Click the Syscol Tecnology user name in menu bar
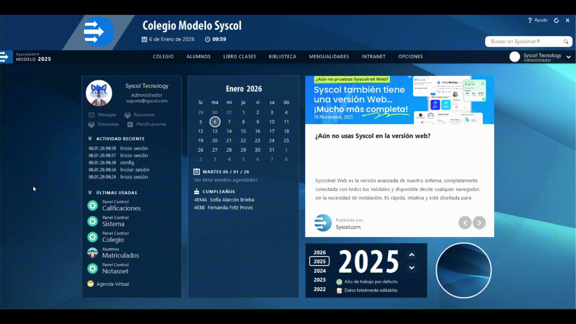Image resolution: width=576 pixels, height=324 pixels. (542, 55)
